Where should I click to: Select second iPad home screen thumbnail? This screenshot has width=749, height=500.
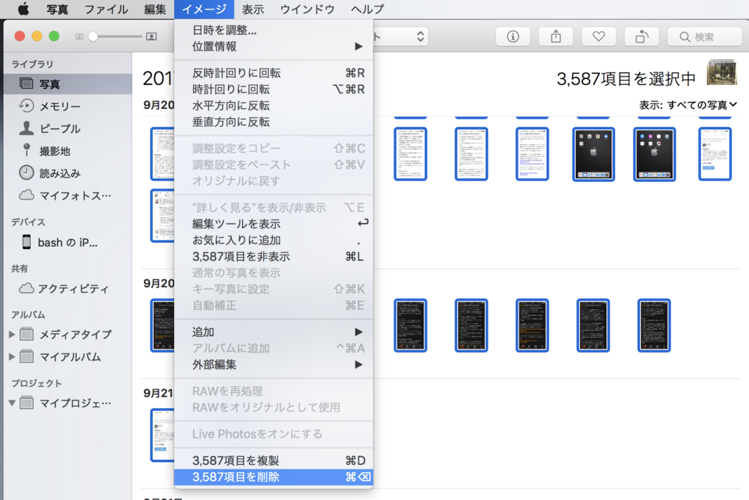[x=655, y=154]
